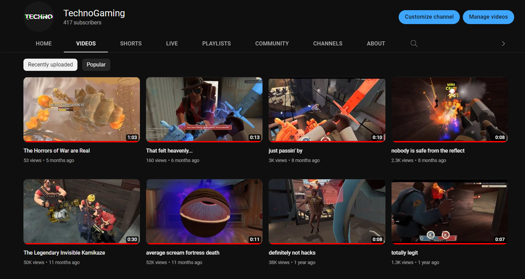Open The Horrors of War are Real thumbnail
Image resolution: width=525 pixels, height=279 pixels.
[82, 109]
